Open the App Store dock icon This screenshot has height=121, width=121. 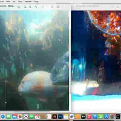[106, 116]
